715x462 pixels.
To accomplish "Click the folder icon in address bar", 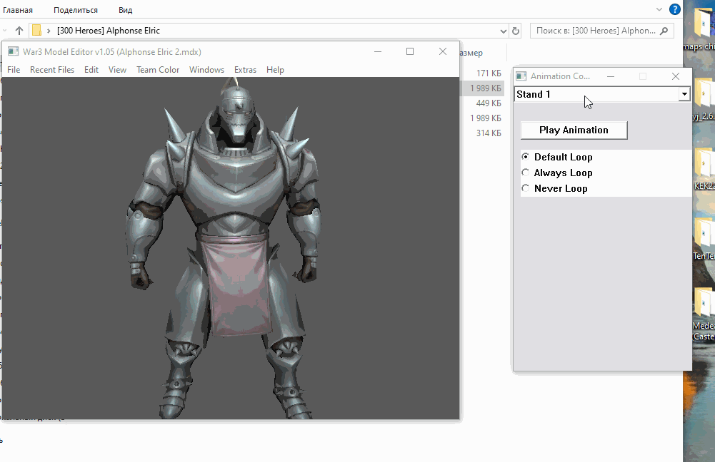I will pyautogui.click(x=36, y=31).
